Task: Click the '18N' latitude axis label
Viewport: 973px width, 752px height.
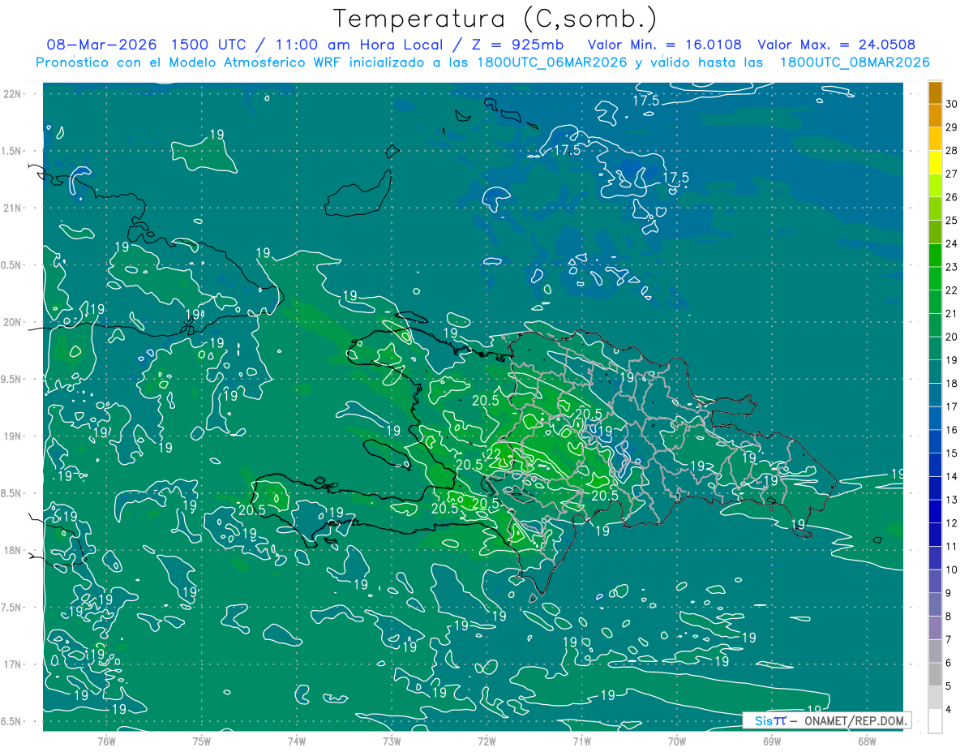Action: [x=13, y=550]
